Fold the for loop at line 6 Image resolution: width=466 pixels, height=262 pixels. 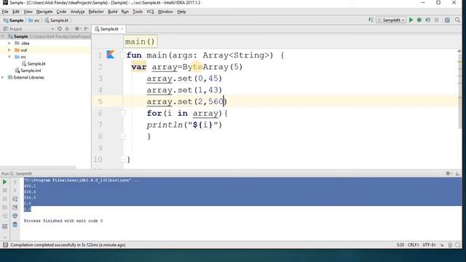122,113
